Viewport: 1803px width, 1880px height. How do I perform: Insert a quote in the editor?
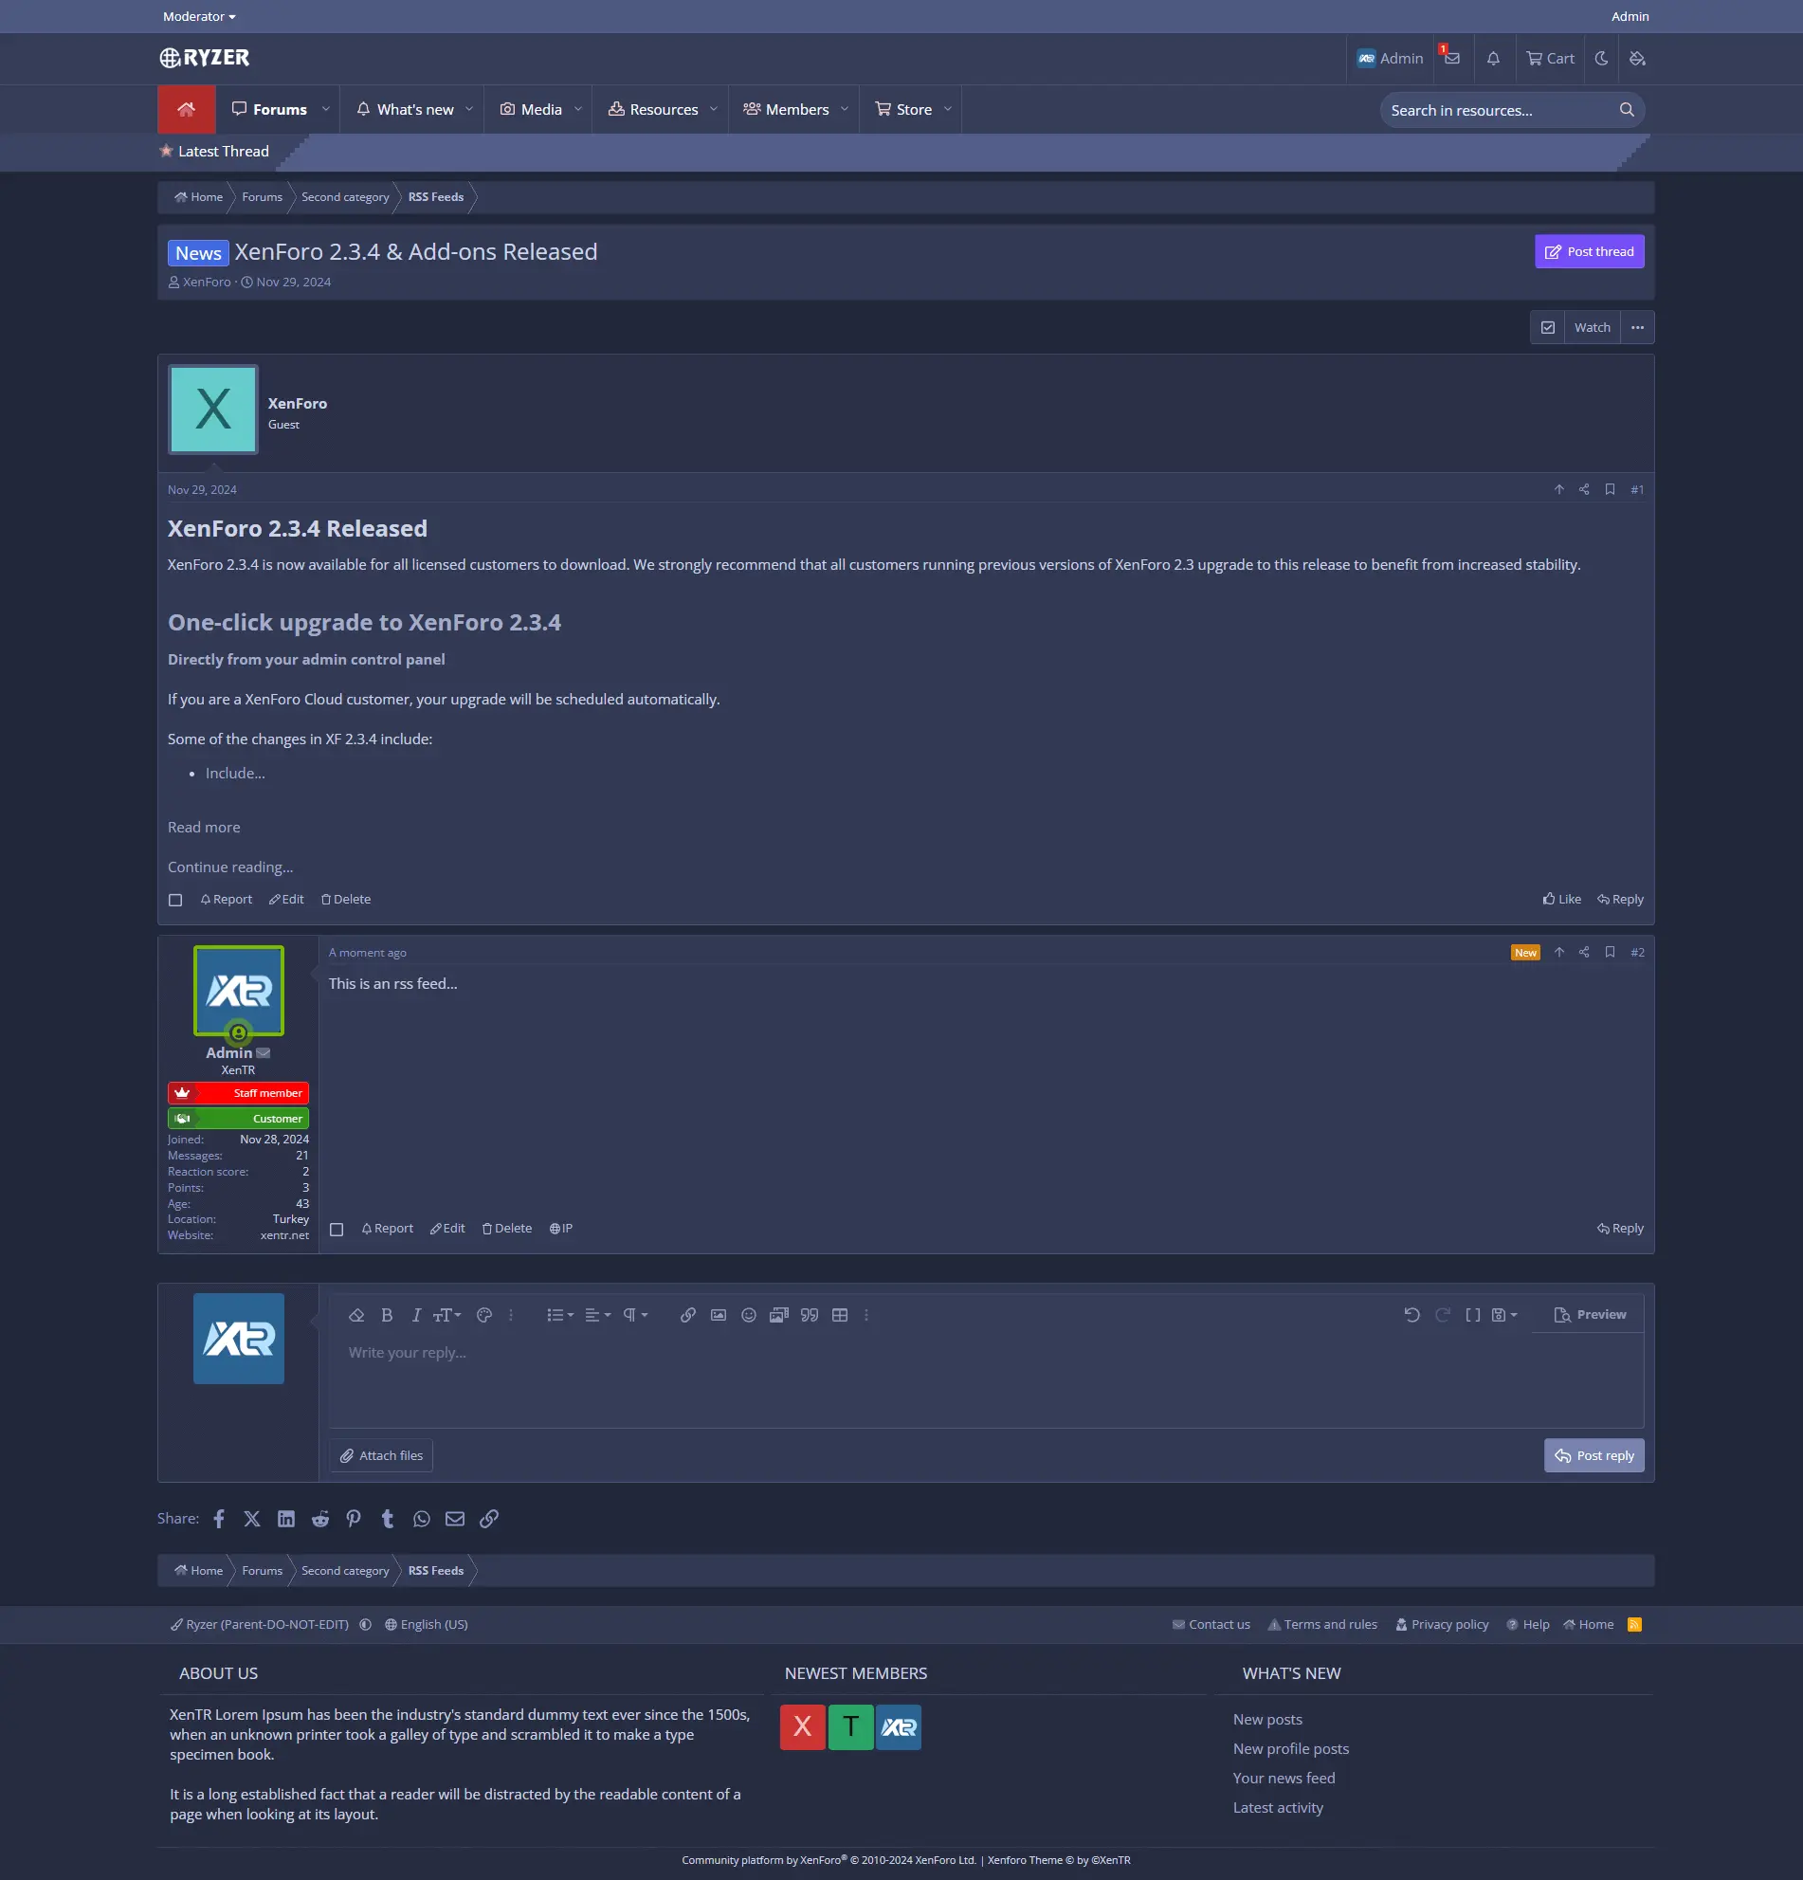click(x=810, y=1315)
